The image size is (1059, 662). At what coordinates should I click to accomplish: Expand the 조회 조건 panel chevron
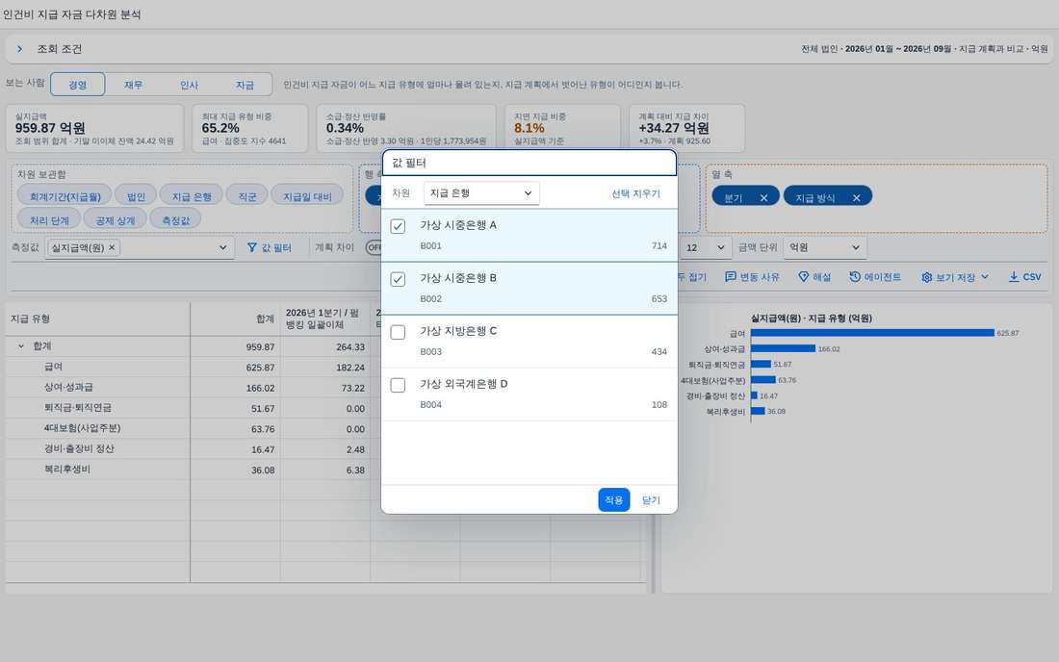19,49
